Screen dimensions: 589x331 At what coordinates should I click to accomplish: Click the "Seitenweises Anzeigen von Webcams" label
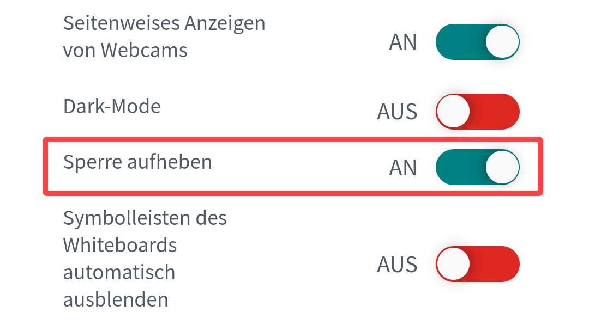164,37
